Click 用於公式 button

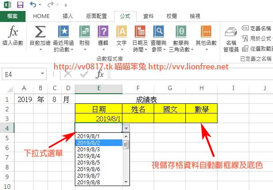click(257, 38)
